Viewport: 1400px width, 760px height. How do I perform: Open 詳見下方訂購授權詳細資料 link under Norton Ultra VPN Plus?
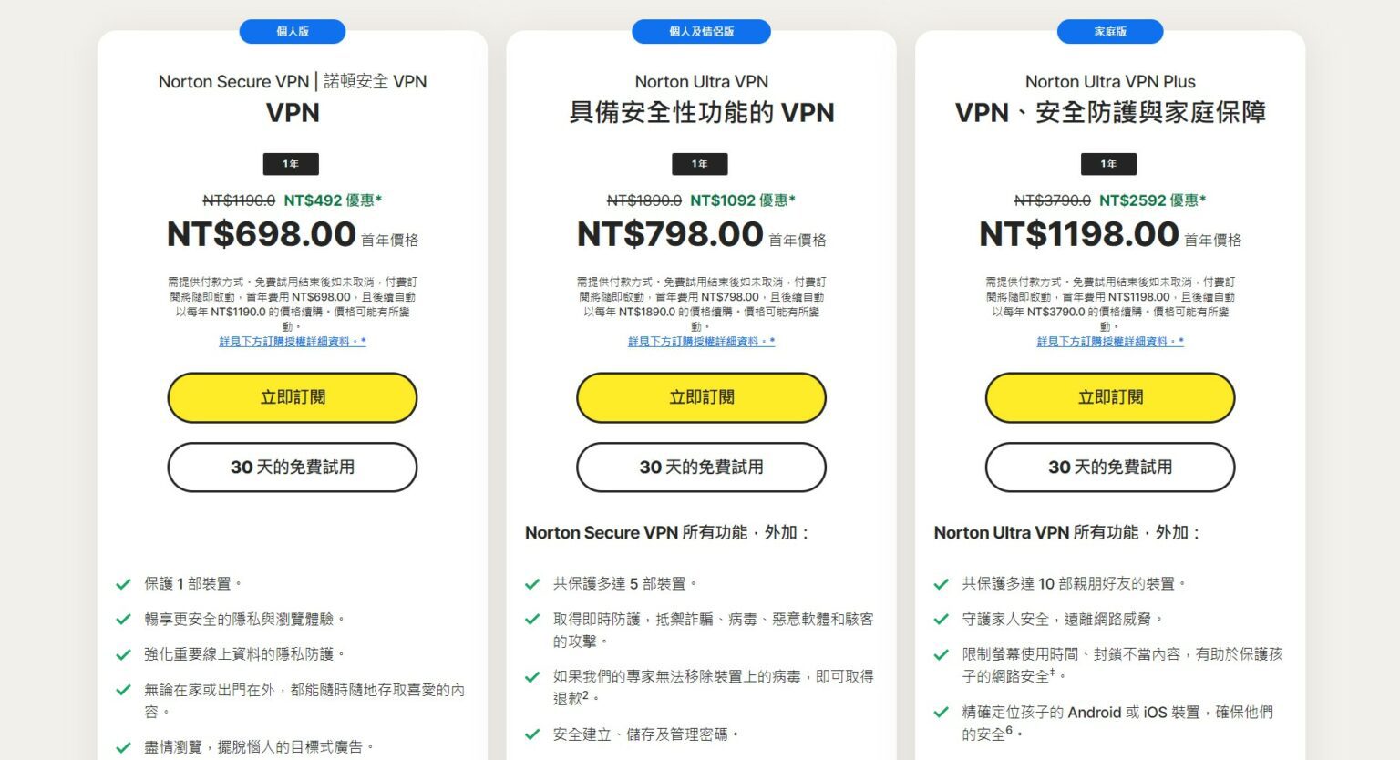click(x=1108, y=342)
